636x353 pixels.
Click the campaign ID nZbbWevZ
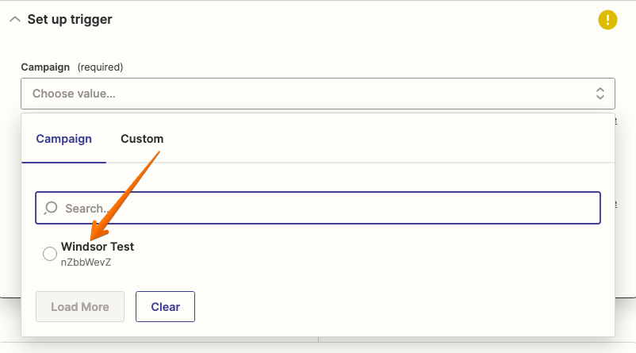[86, 262]
